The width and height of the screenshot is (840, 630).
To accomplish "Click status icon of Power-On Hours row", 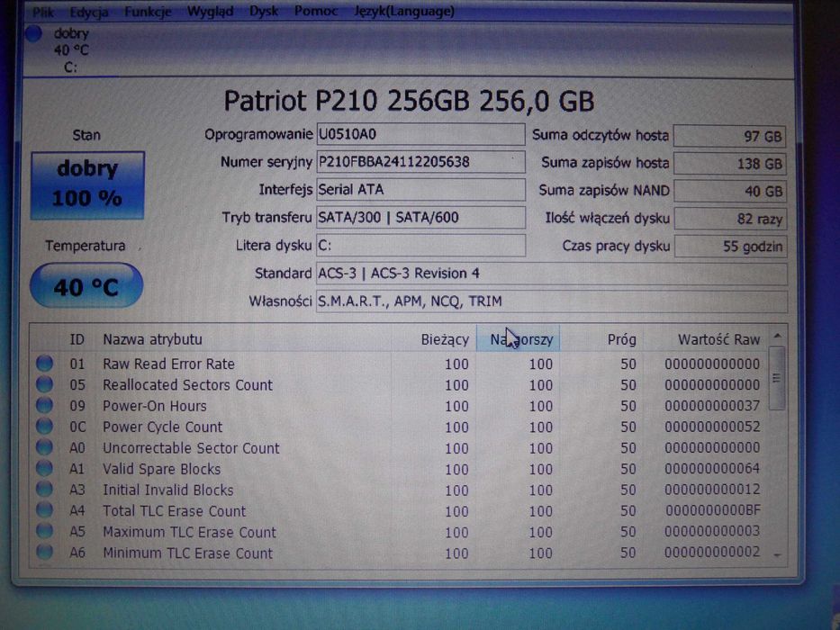I will click(44, 405).
